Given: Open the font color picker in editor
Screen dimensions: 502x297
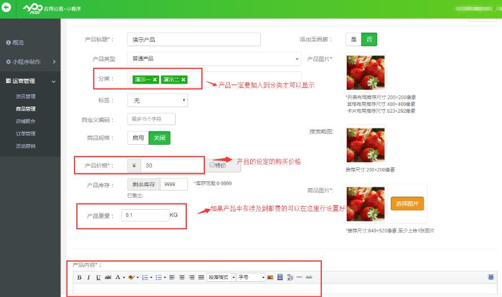Looking at the screenshot, I should coord(119,277).
